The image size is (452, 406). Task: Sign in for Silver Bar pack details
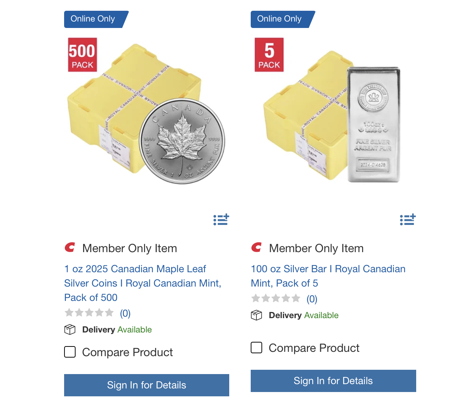point(333,381)
